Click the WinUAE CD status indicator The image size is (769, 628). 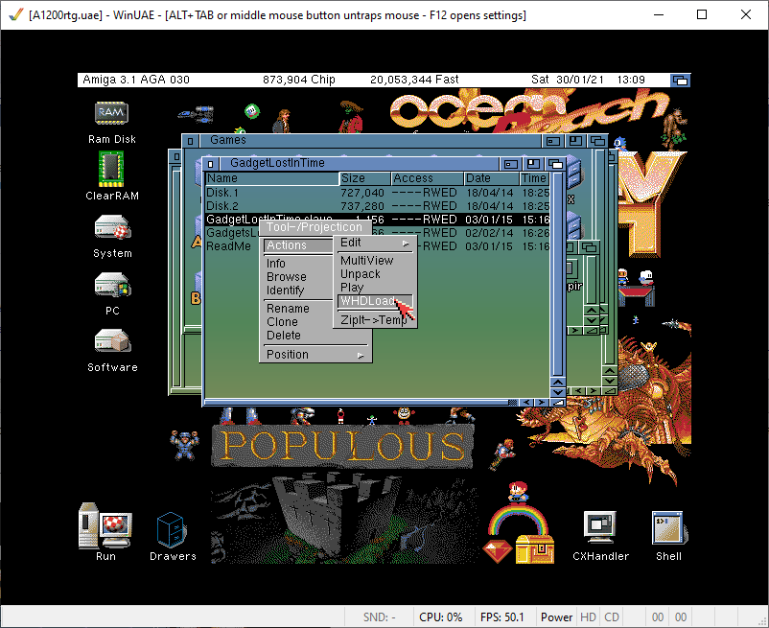point(611,617)
